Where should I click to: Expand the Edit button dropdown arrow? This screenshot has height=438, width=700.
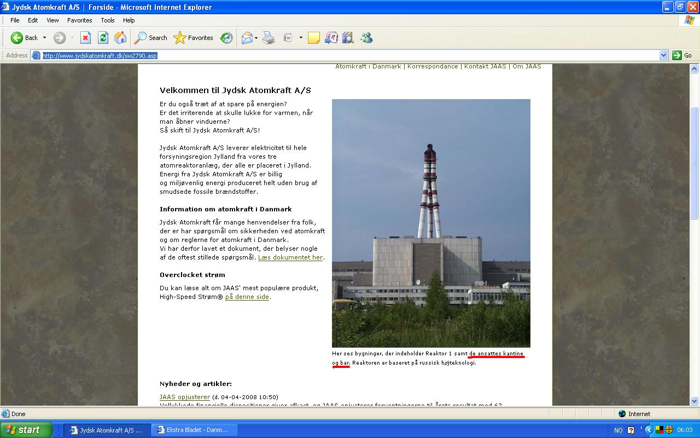301,38
